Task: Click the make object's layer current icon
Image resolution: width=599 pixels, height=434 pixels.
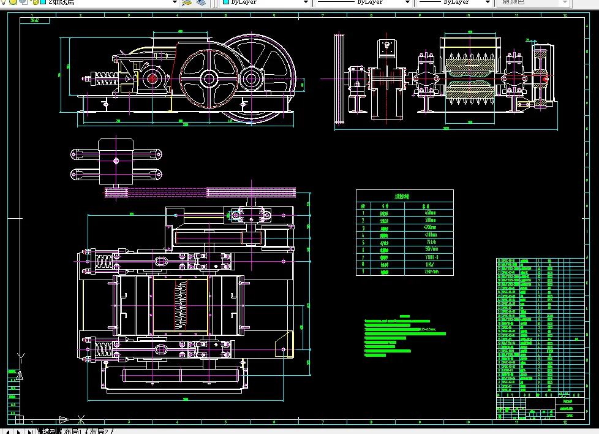Action: point(187,2)
